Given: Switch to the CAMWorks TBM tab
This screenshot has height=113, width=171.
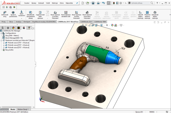Looking at the screenshot, I should 100,22.
